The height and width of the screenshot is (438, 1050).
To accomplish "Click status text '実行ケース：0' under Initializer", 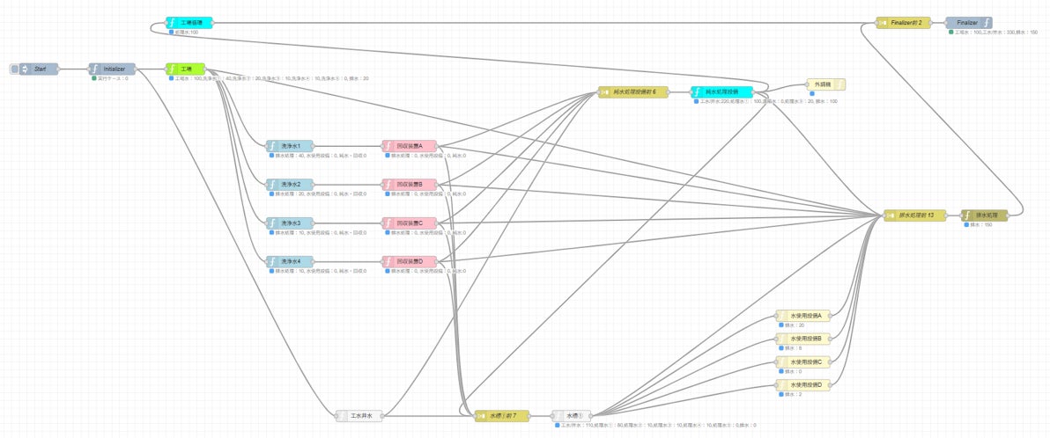I will click(113, 78).
